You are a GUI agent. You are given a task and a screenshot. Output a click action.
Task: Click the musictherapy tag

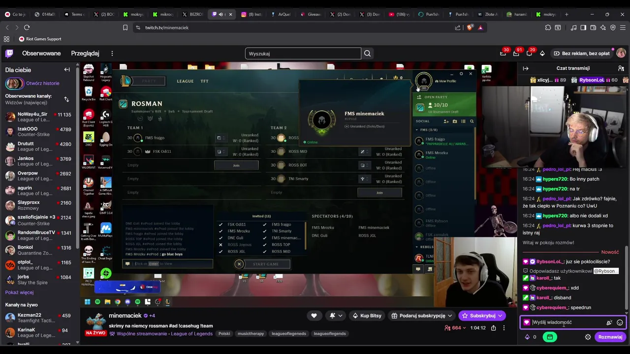pyautogui.click(x=251, y=333)
